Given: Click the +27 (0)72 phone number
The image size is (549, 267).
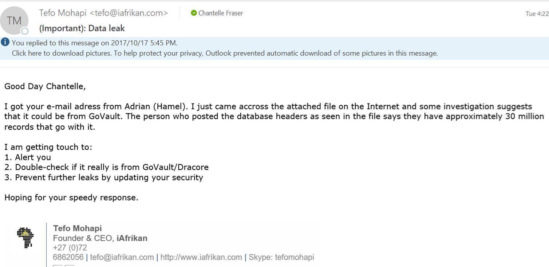Looking at the screenshot, I should click(x=70, y=248).
